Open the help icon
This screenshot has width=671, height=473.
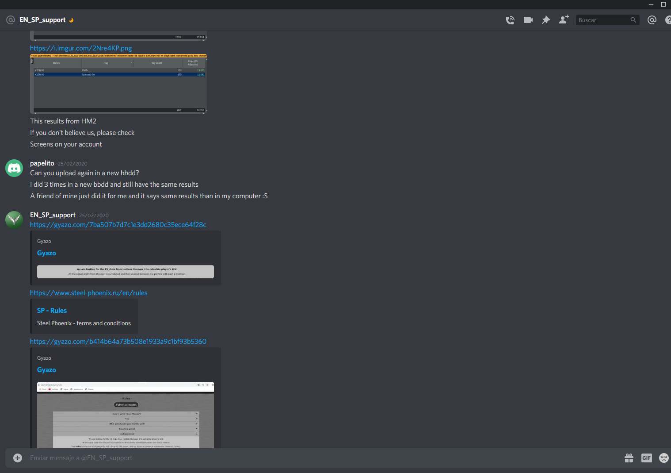point(668,20)
